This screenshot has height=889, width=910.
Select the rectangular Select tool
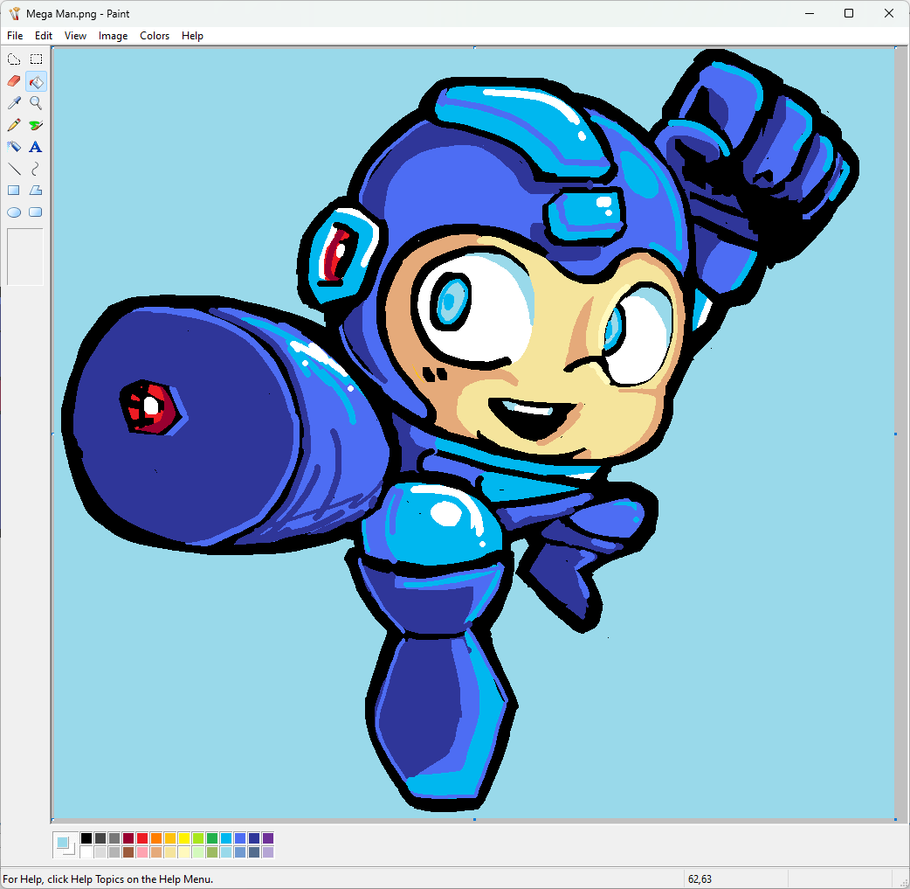point(36,59)
